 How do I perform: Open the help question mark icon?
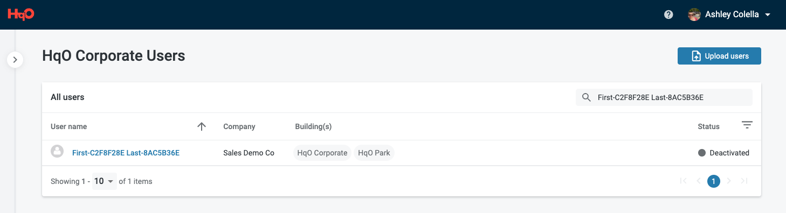[x=668, y=15]
